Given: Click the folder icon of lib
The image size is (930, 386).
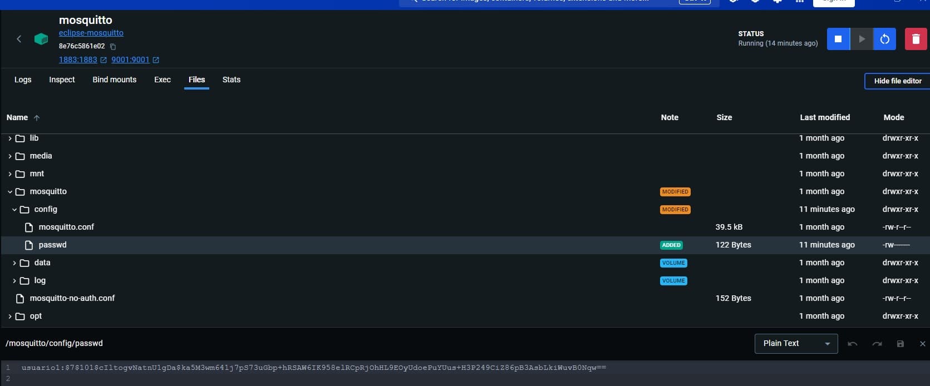Looking at the screenshot, I should point(20,138).
